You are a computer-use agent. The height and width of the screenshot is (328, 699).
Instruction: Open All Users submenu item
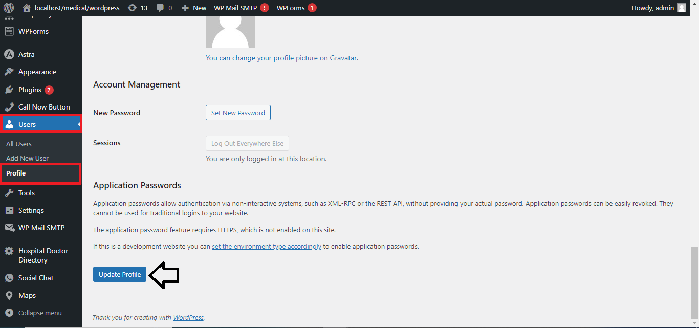[x=19, y=144]
